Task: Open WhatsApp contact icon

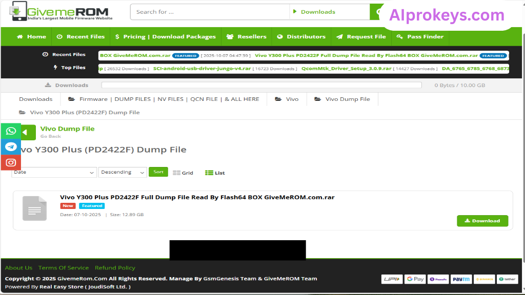Action: pos(11,131)
